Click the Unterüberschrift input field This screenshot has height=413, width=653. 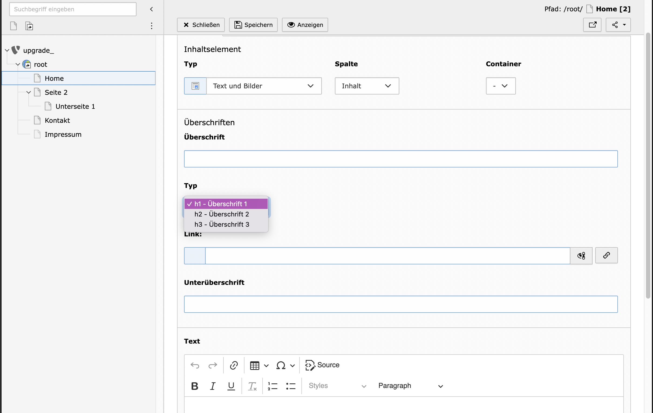(x=400, y=304)
